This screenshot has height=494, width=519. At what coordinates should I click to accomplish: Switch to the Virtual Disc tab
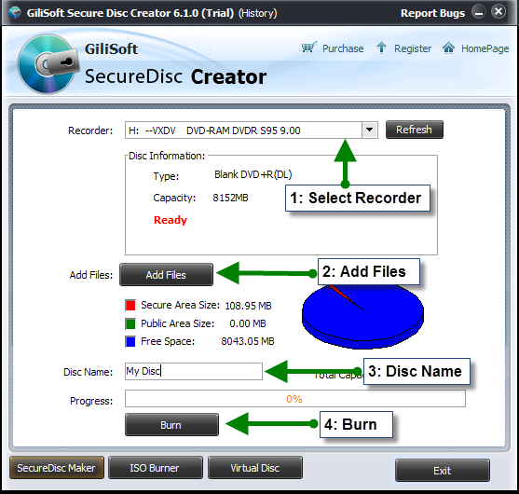tap(255, 468)
